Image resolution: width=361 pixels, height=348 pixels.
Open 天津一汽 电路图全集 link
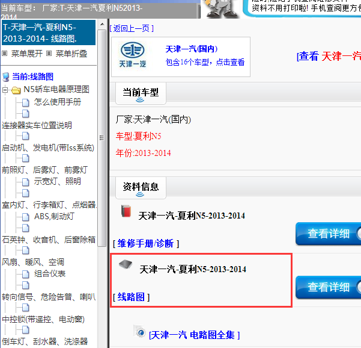[194, 335]
